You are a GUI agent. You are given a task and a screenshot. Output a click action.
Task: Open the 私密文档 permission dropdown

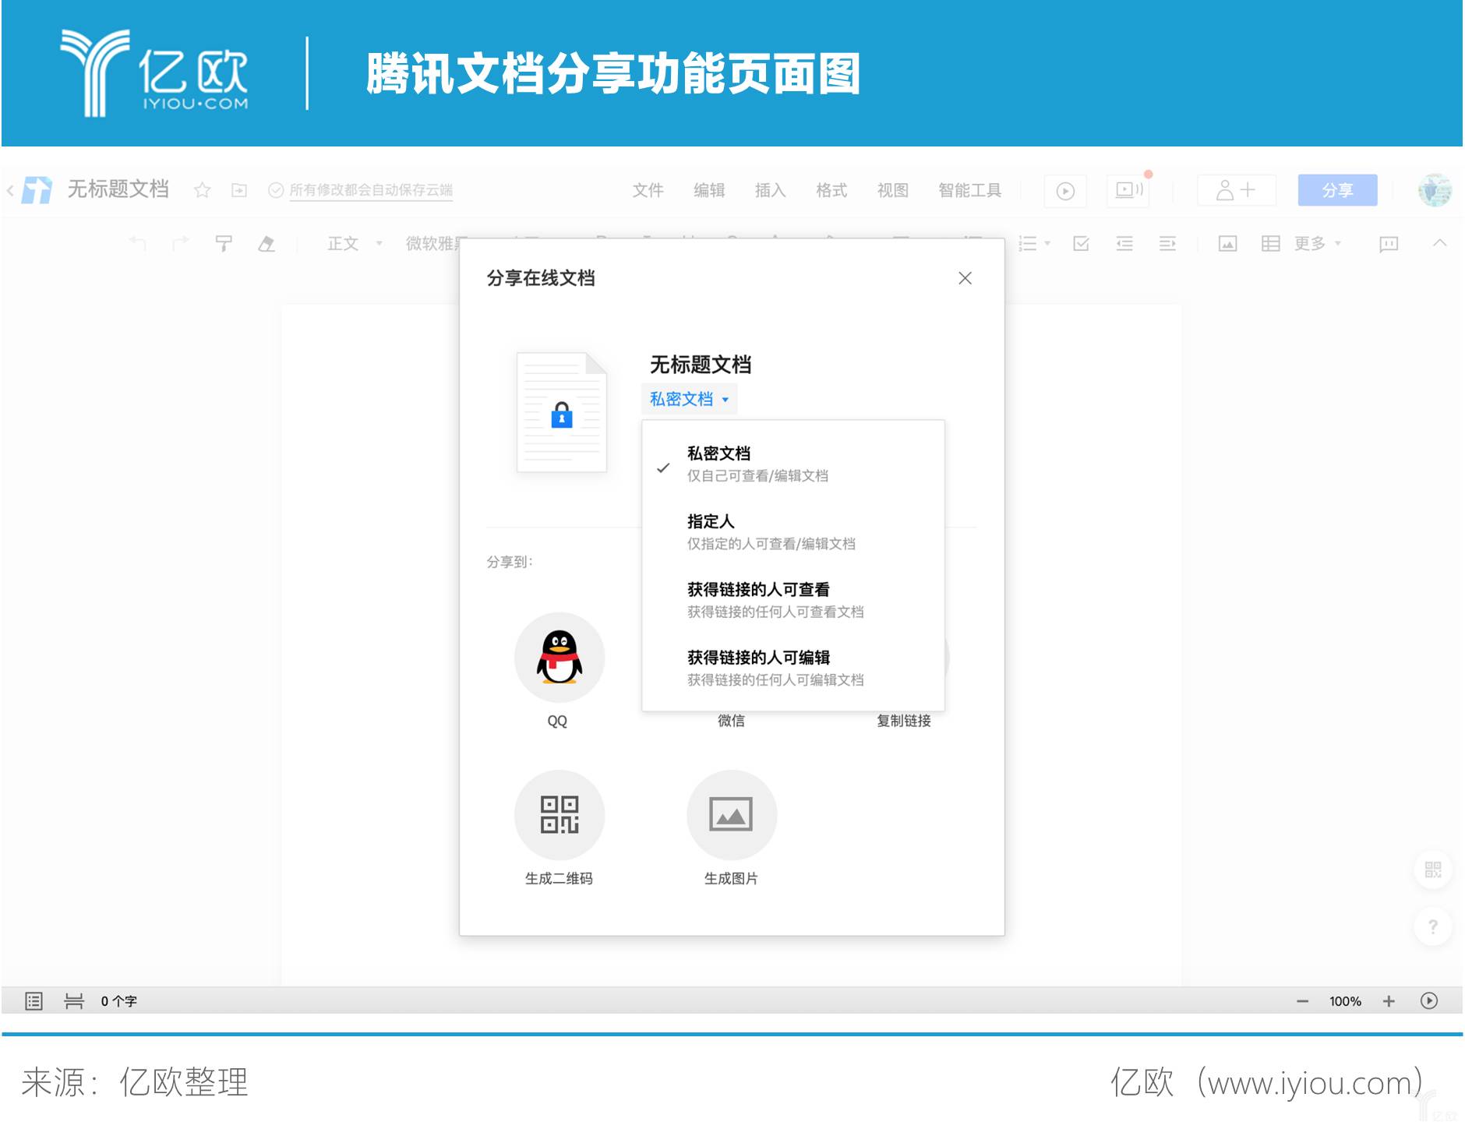coord(690,399)
